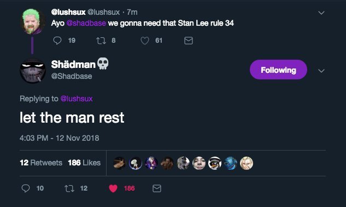Click the Squidward avatar among the likers

135,163
